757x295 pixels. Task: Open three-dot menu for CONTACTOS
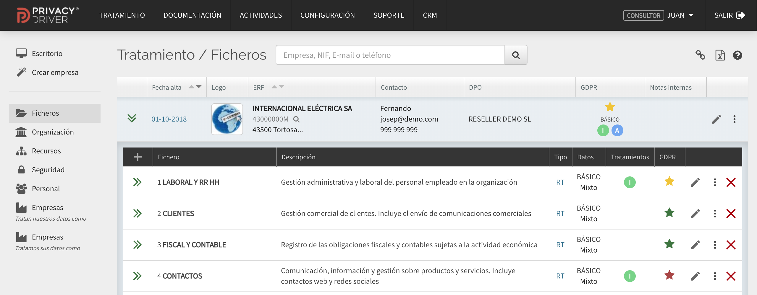coord(715,276)
